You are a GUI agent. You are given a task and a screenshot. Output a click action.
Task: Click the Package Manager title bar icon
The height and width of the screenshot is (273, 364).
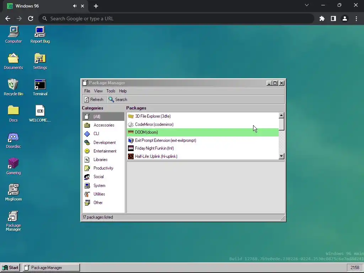[85, 83]
